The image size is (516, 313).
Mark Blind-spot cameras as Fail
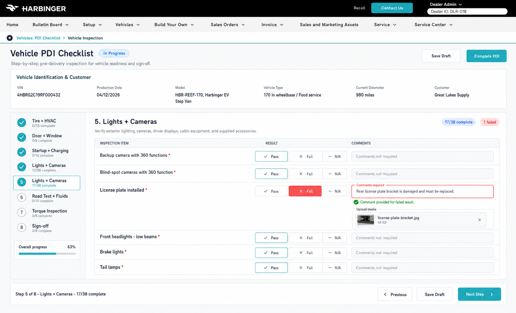tap(305, 174)
